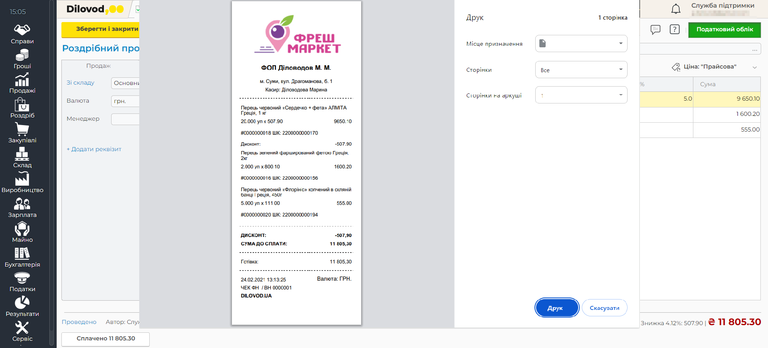Click the help question mark icon

(675, 29)
